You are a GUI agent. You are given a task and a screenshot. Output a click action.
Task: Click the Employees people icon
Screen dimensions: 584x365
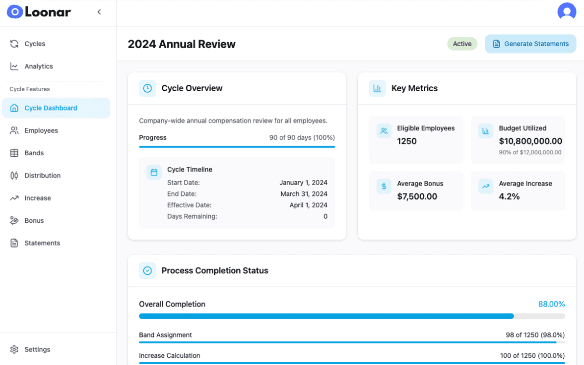coord(14,130)
